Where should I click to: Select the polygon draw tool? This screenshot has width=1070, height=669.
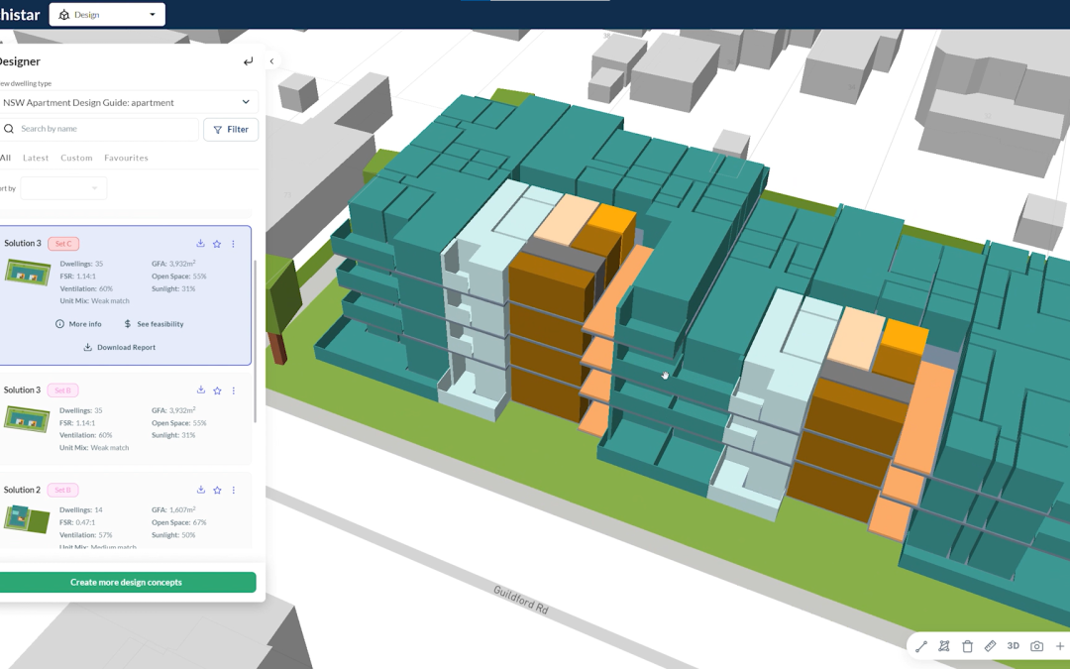coord(944,645)
